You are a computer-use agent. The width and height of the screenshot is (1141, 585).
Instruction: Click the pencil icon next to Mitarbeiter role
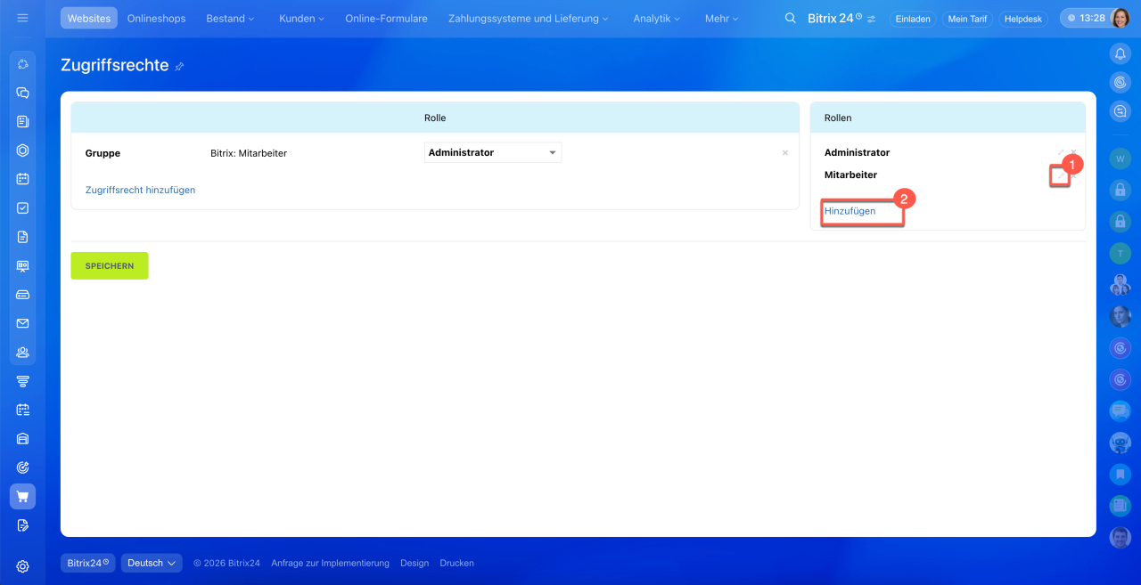pyautogui.click(x=1060, y=176)
